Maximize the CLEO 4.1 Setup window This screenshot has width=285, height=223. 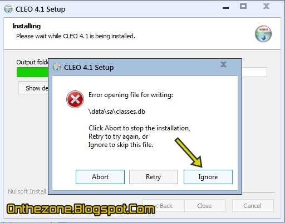[x=243, y=6]
